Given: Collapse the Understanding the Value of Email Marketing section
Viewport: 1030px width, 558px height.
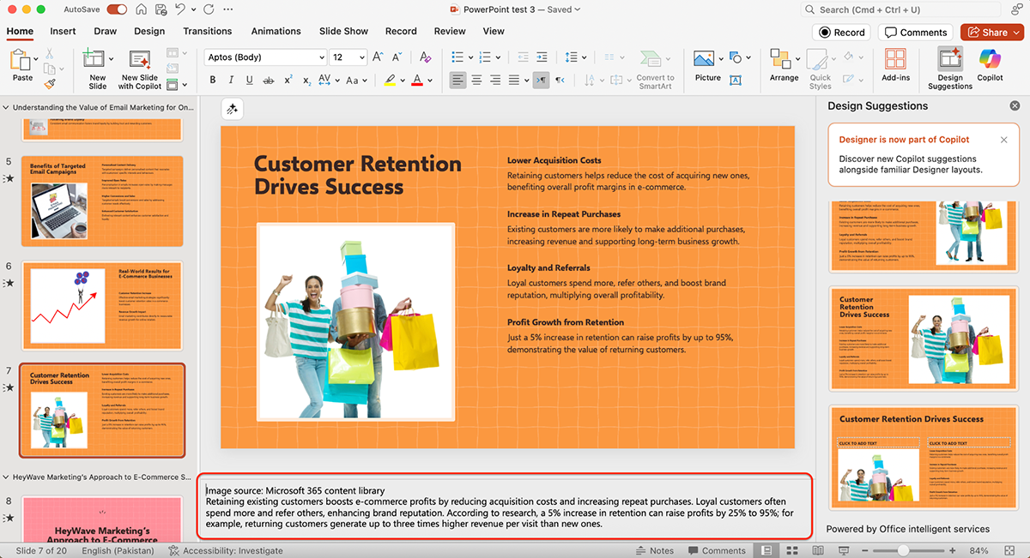Looking at the screenshot, I should (8, 108).
